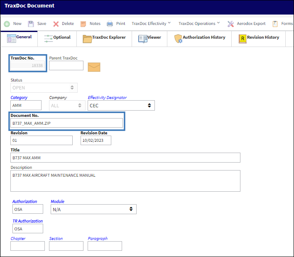Click the Revision field containing 01
This screenshot has height=257, width=294.
point(42,140)
